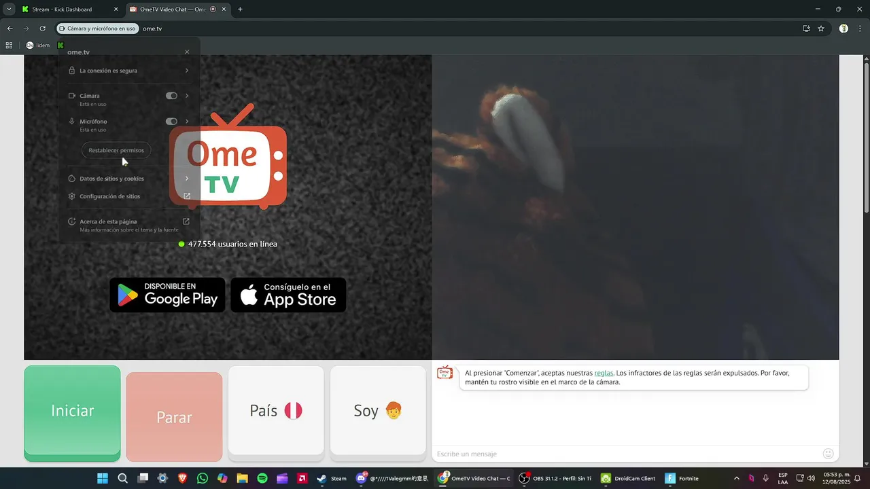Switch to Fortnite in taskbar

682,478
